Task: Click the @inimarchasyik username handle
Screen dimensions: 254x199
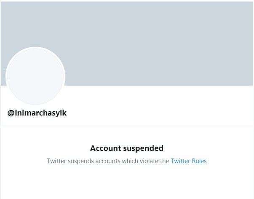Action: click(x=37, y=113)
